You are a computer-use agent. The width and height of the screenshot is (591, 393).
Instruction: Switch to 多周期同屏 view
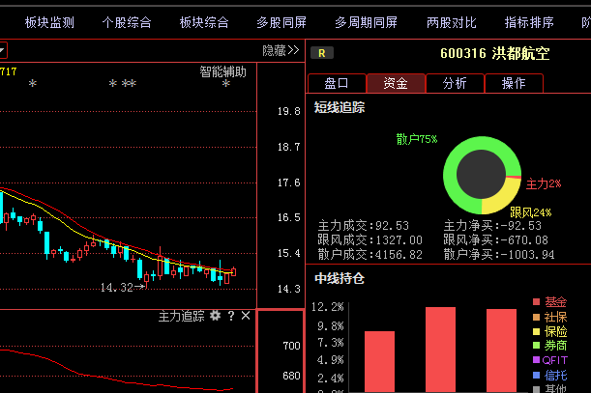click(x=366, y=22)
